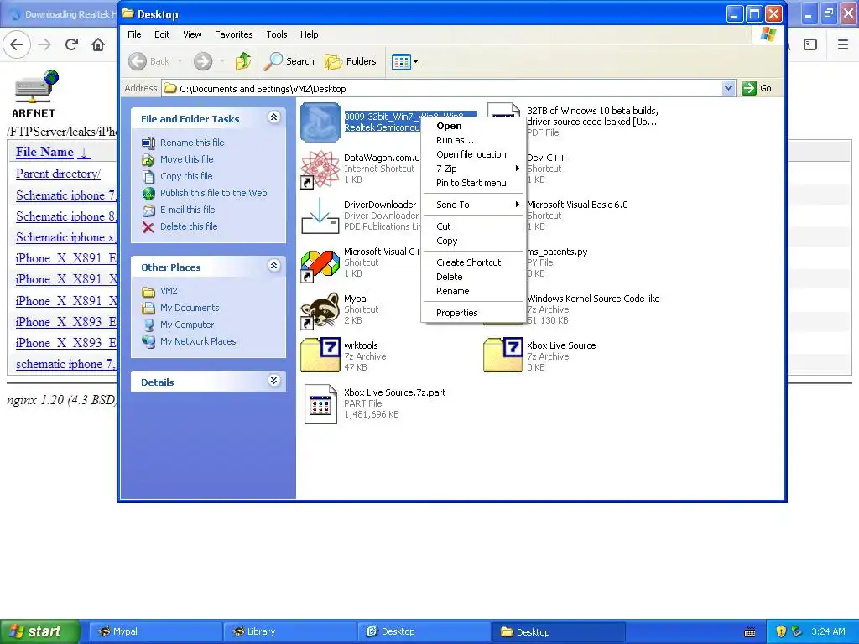The height and width of the screenshot is (644, 859).
Task: Open My Computer in Other Places
Action: coord(187,325)
